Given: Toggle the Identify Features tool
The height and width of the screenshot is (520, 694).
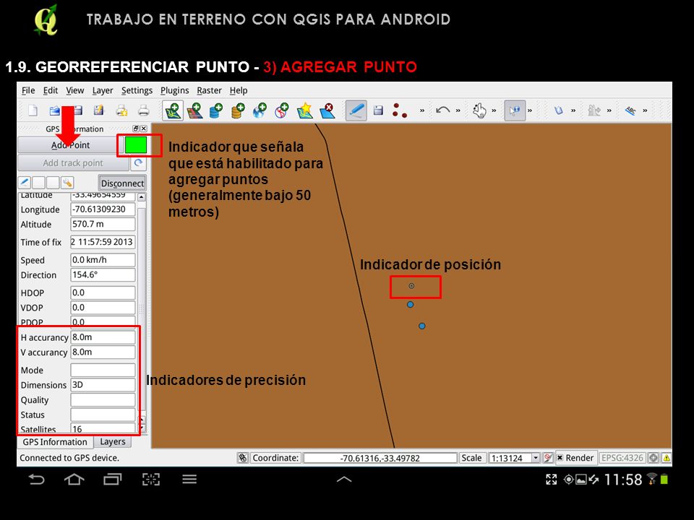Looking at the screenshot, I should (x=514, y=110).
